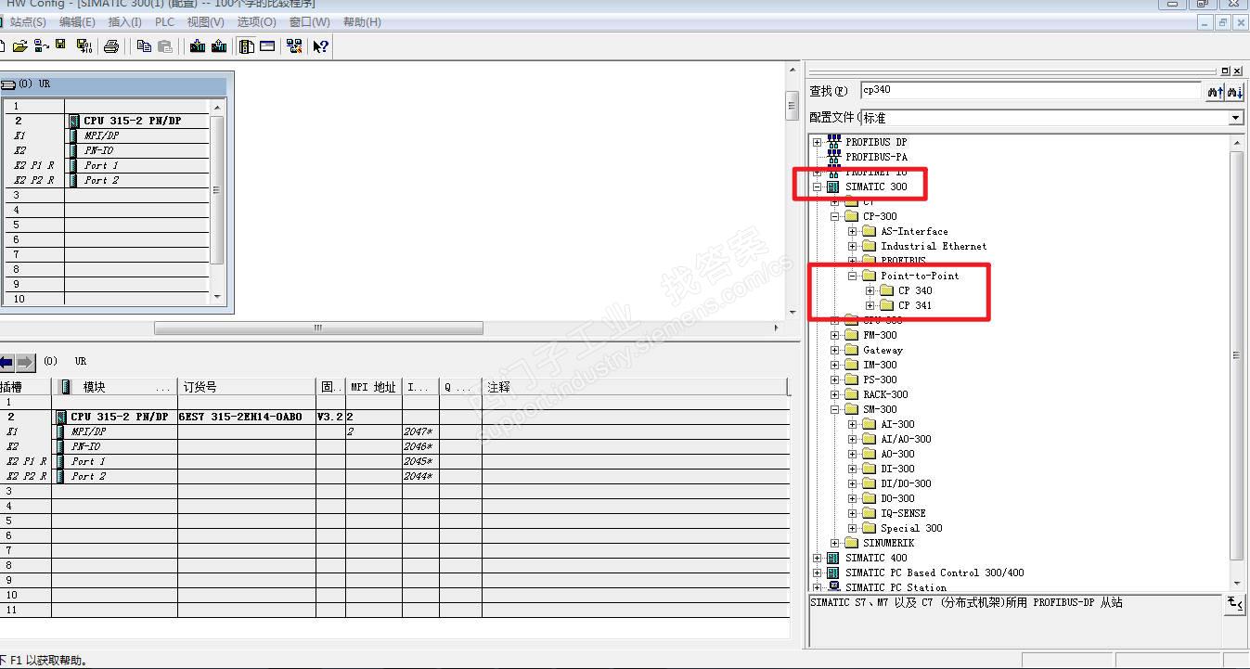
Task: Click the Save floppy disk icon
Action: click(x=60, y=45)
